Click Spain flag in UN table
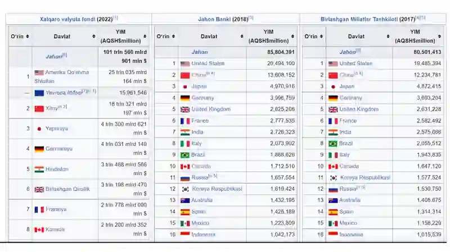Screen dimensions: 450x252 (x=333, y=212)
